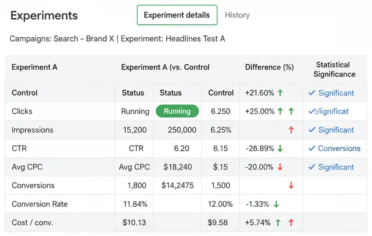Screen dimensions: 372x236
Task: Click the Significant link in the Avg CPC row
Action: point(336,167)
